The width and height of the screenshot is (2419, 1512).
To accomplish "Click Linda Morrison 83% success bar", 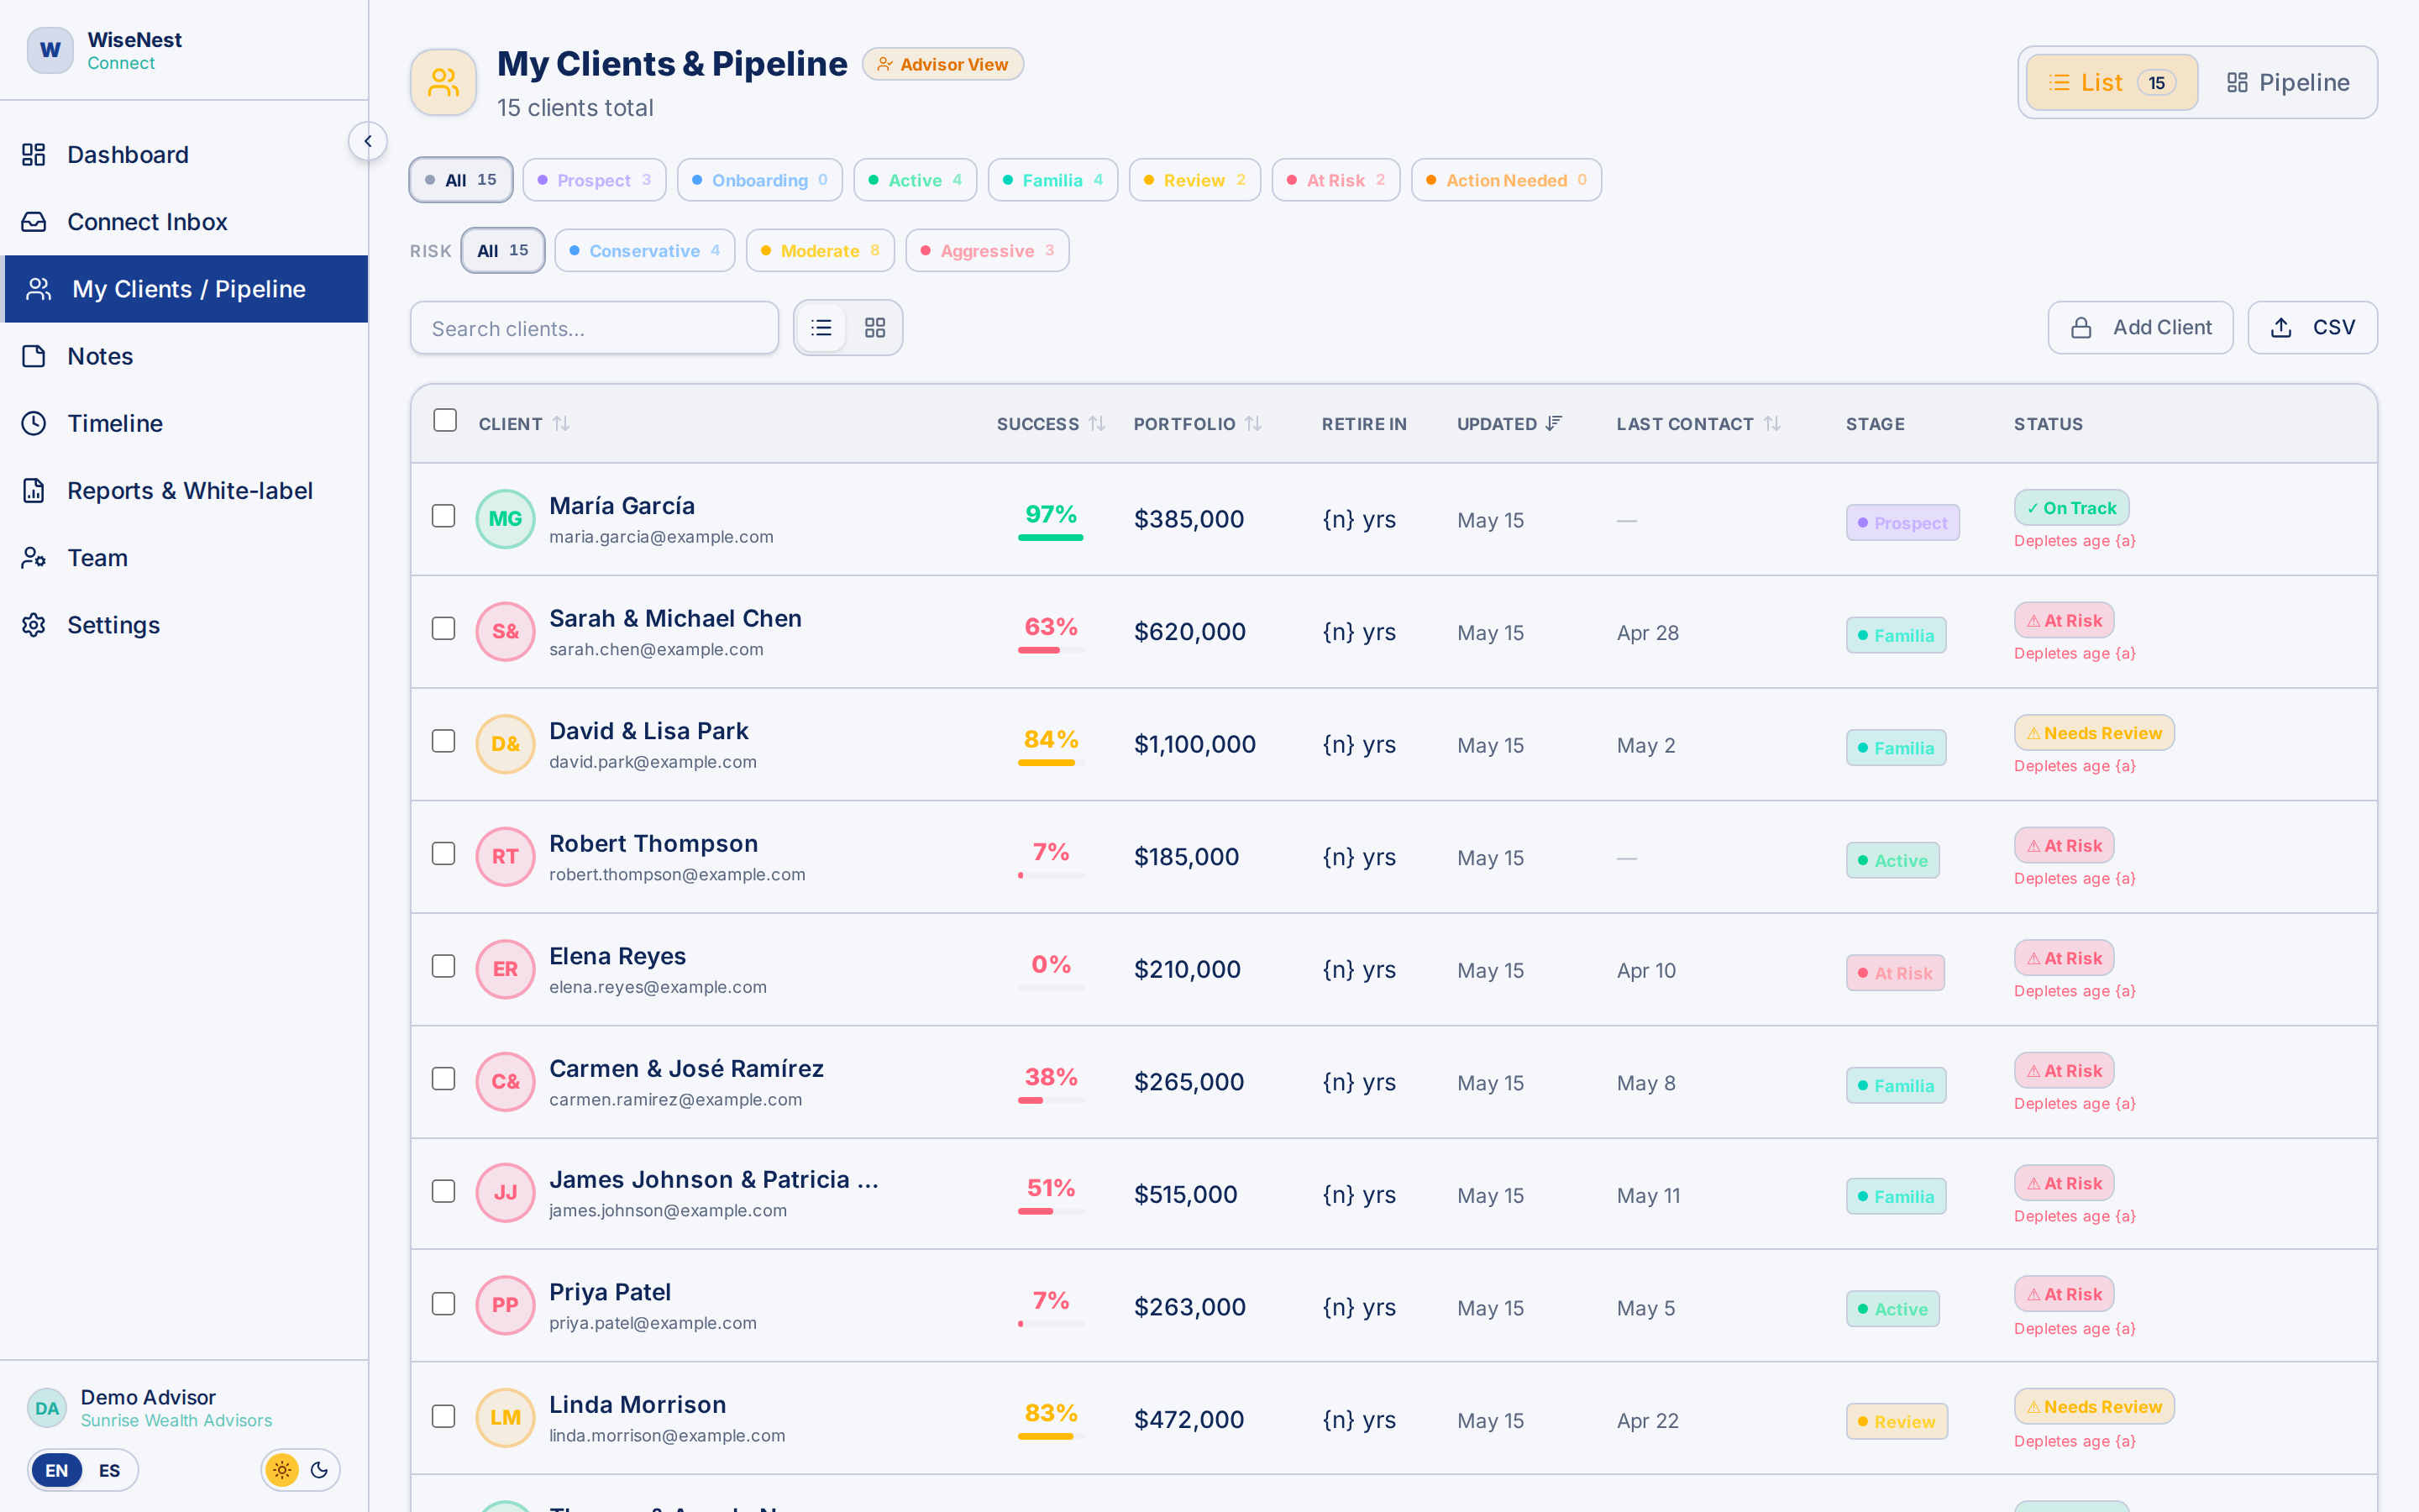I will click(x=1051, y=1437).
